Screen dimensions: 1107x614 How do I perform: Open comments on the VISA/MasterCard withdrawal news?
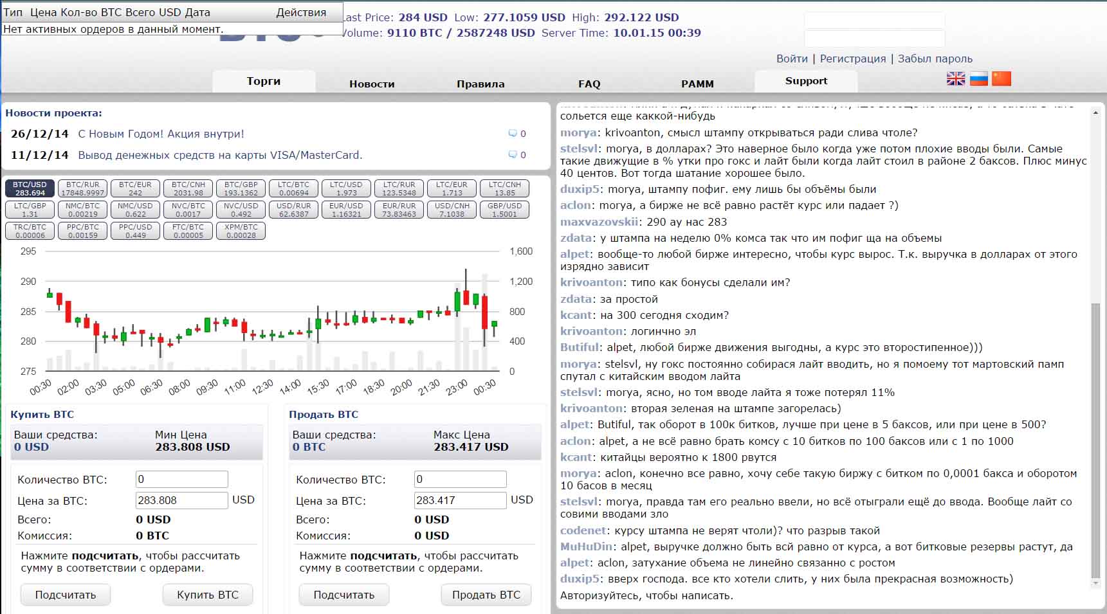coord(513,154)
